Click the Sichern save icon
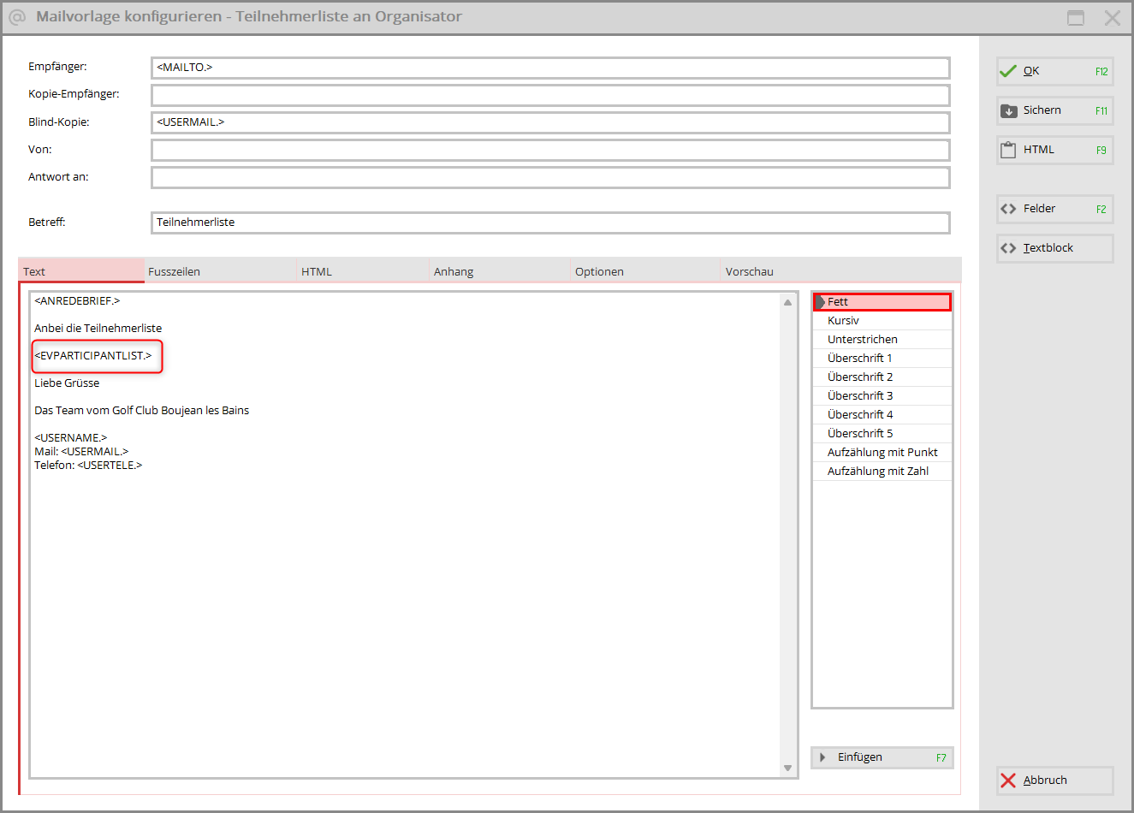Screen dimensions: 1134x813 point(1009,110)
